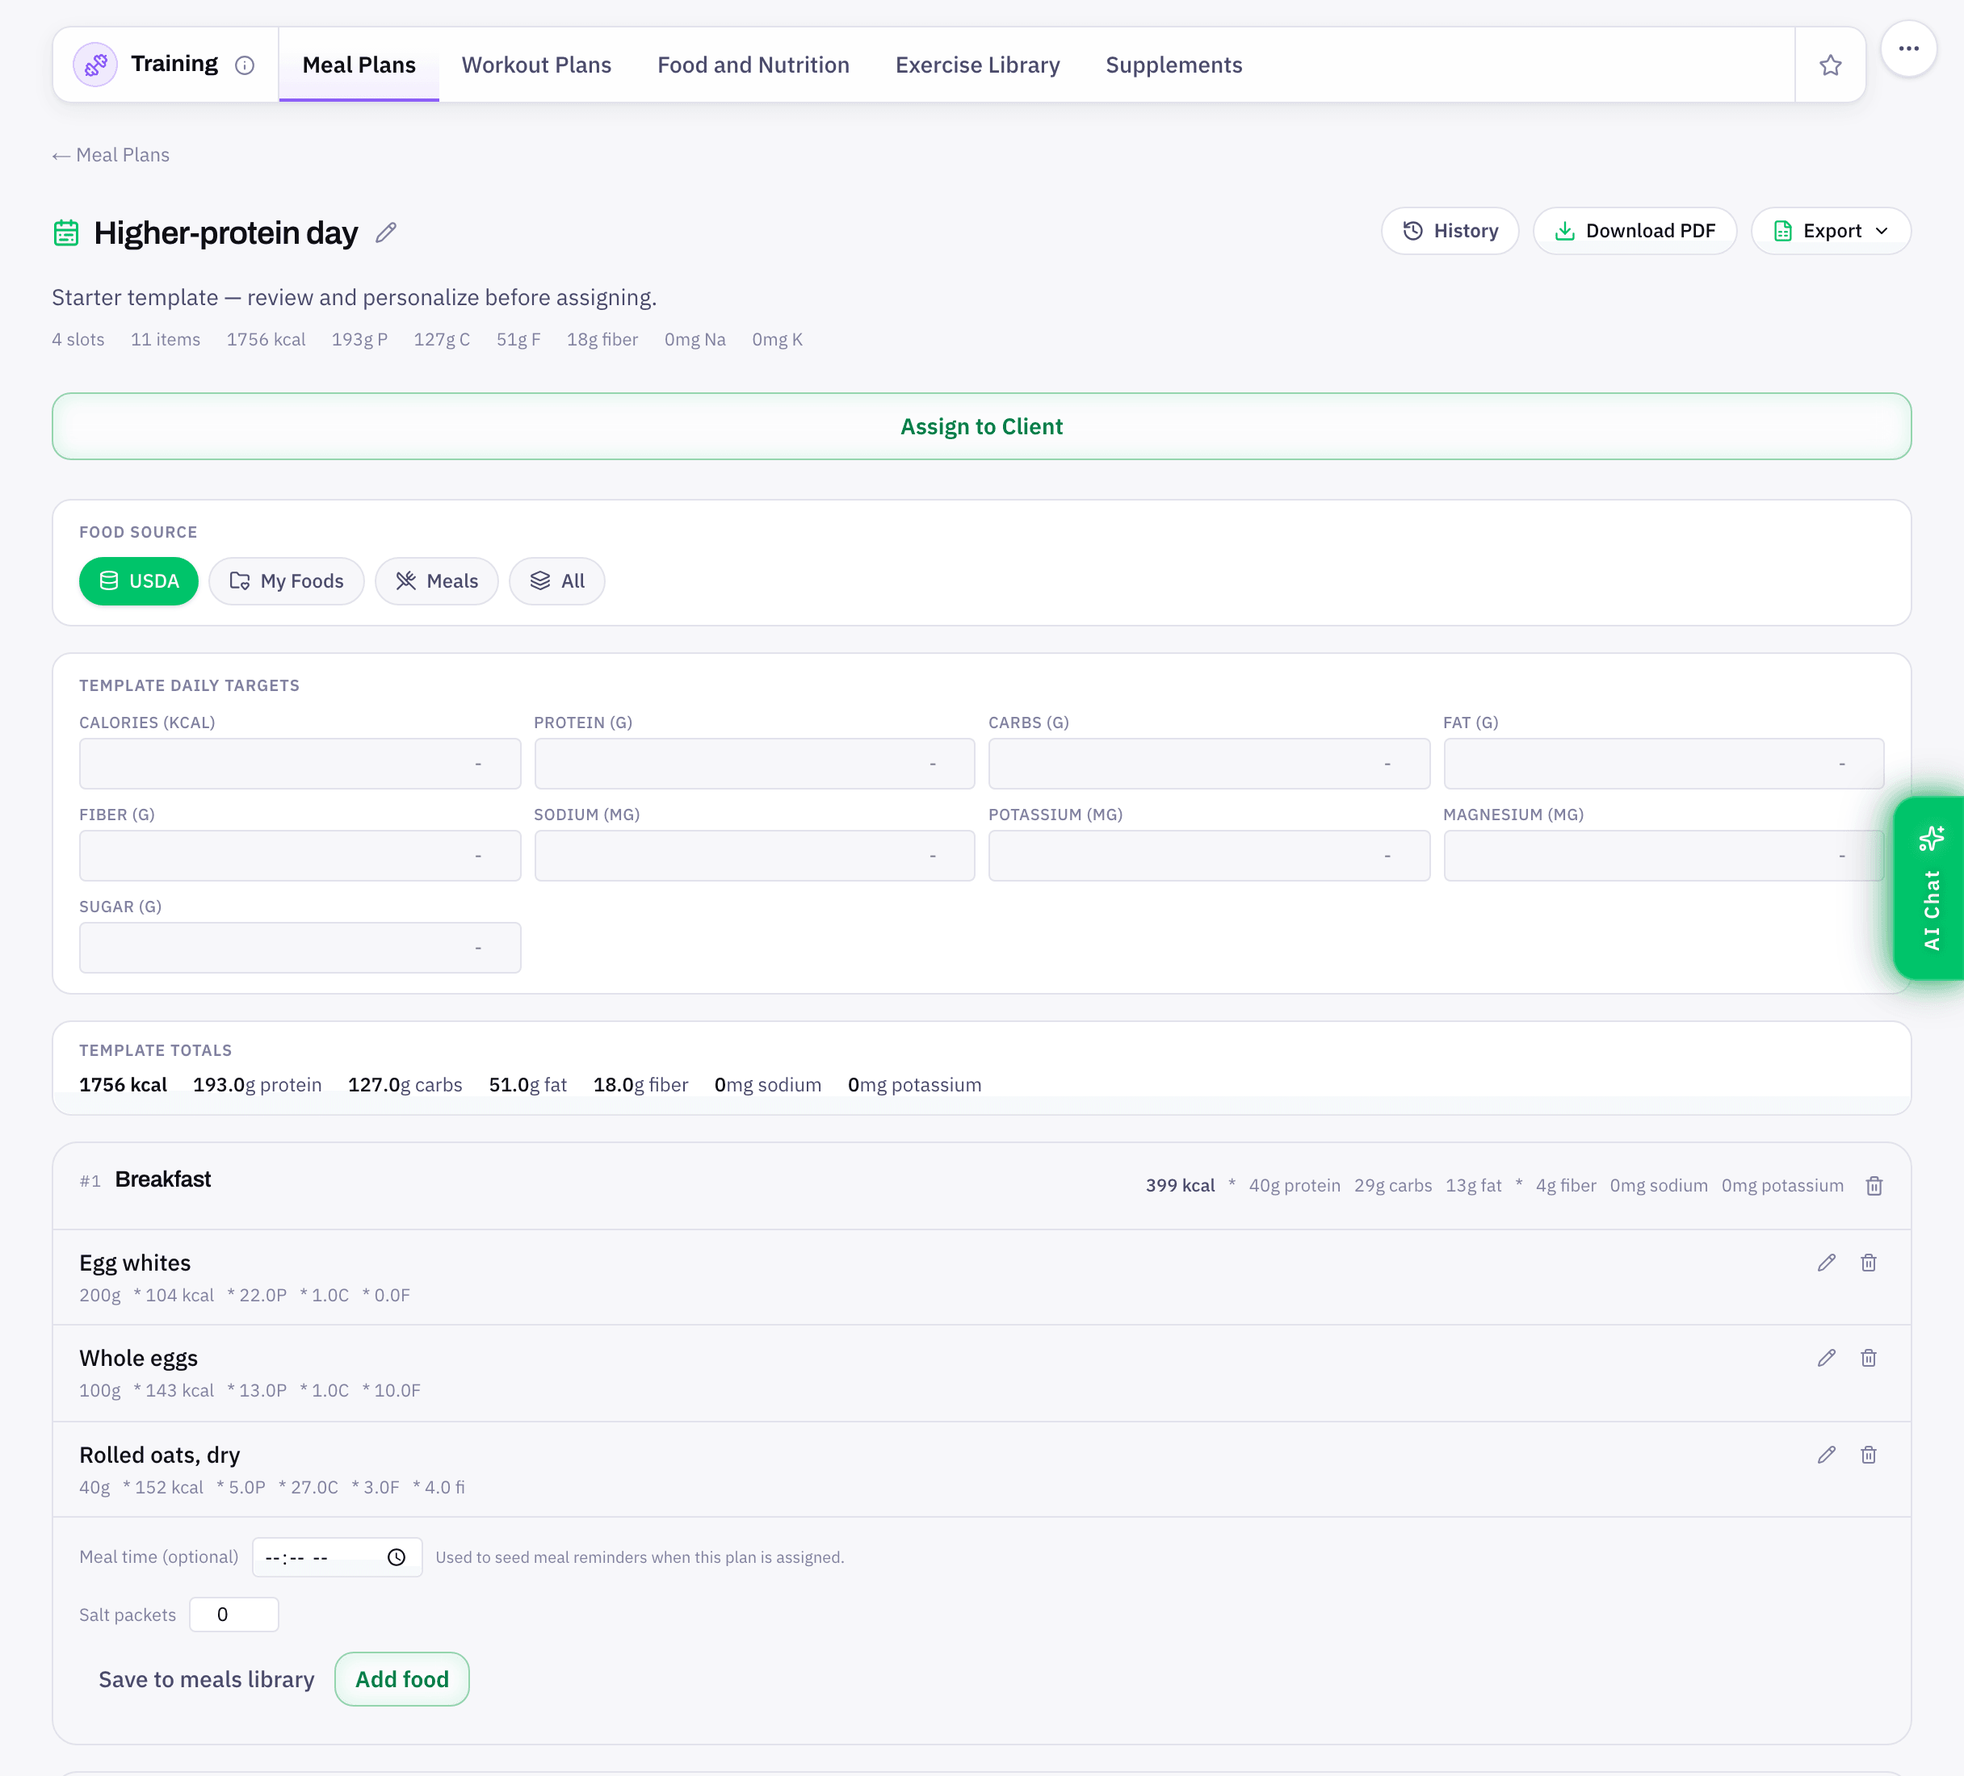Focus the Calories (kcal) target field
The height and width of the screenshot is (1776, 1964).
click(300, 764)
